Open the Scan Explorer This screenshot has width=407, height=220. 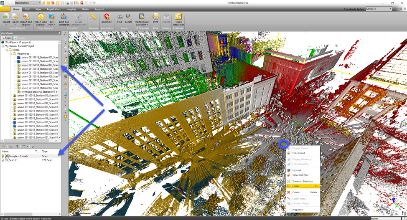coord(41,19)
